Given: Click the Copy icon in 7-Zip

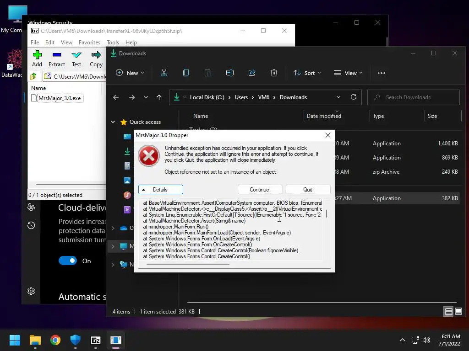Looking at the screenshot, I should (x=96, y=55).
